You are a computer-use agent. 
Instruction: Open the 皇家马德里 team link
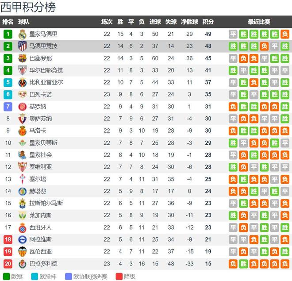[x=43, y=34]
